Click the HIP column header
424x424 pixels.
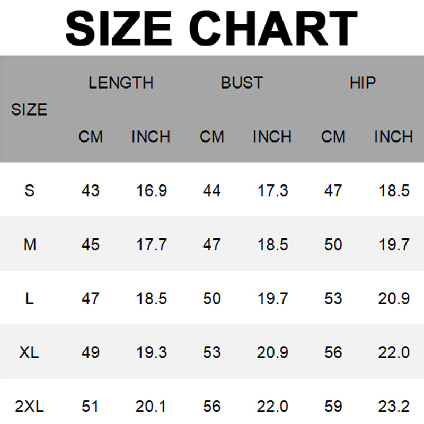click(363, 83)
